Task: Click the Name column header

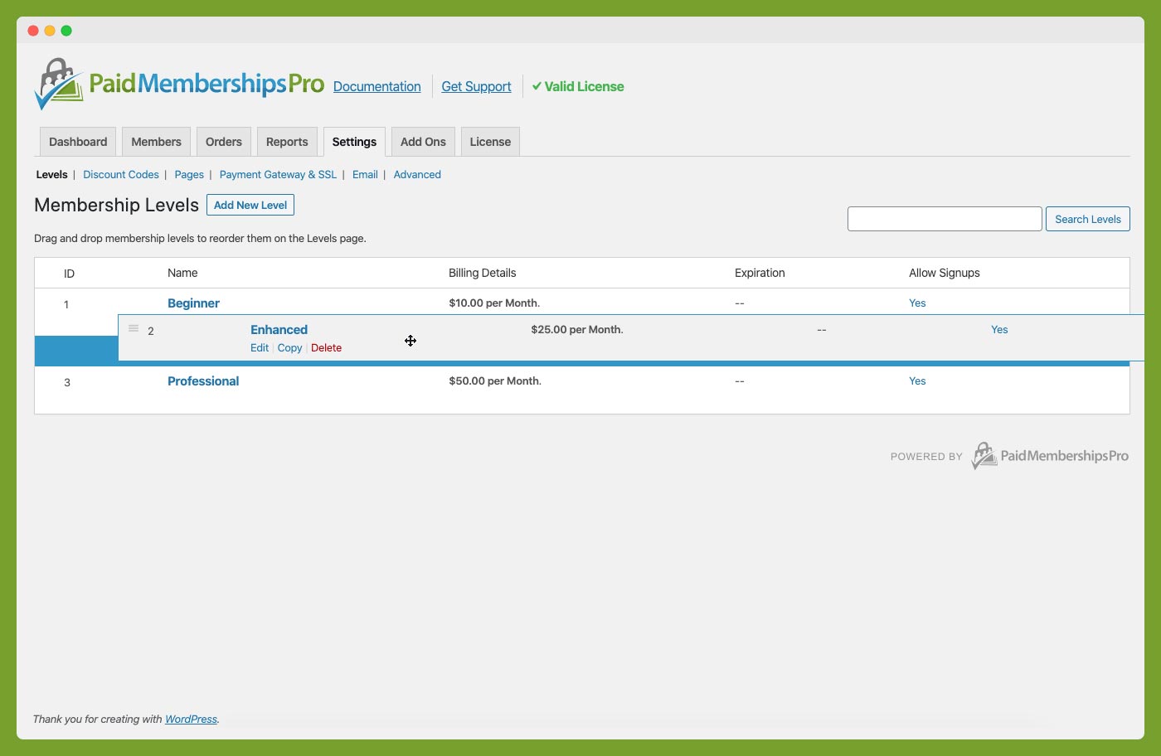Action: pos(182,273)
